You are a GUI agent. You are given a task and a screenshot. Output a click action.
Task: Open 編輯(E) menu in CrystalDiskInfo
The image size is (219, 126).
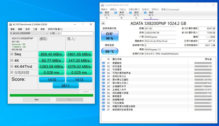coord(113,9)
